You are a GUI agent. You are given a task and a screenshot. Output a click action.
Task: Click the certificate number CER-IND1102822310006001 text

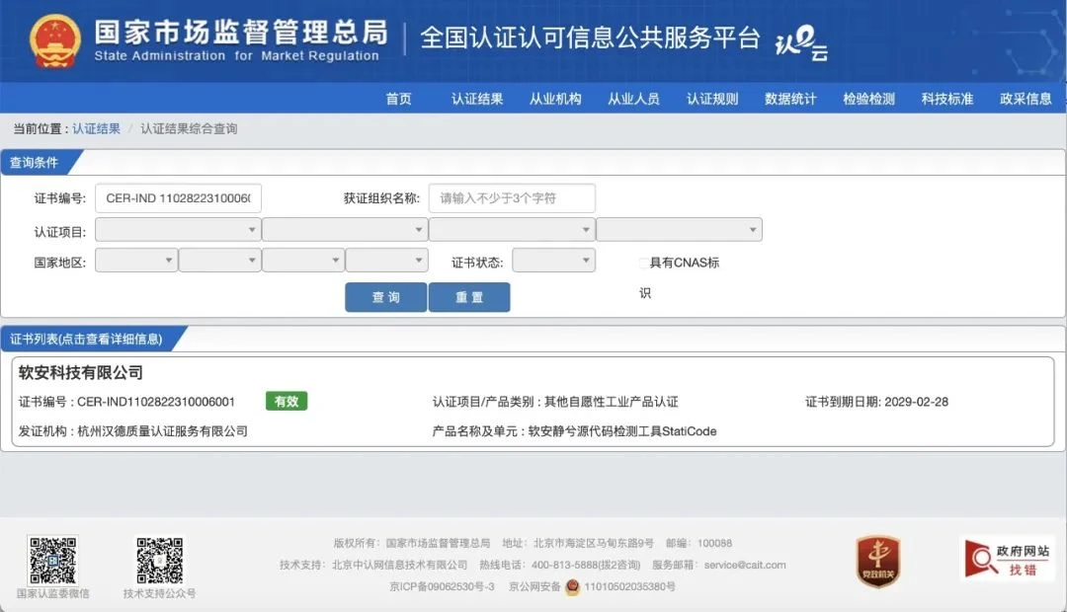156,402
